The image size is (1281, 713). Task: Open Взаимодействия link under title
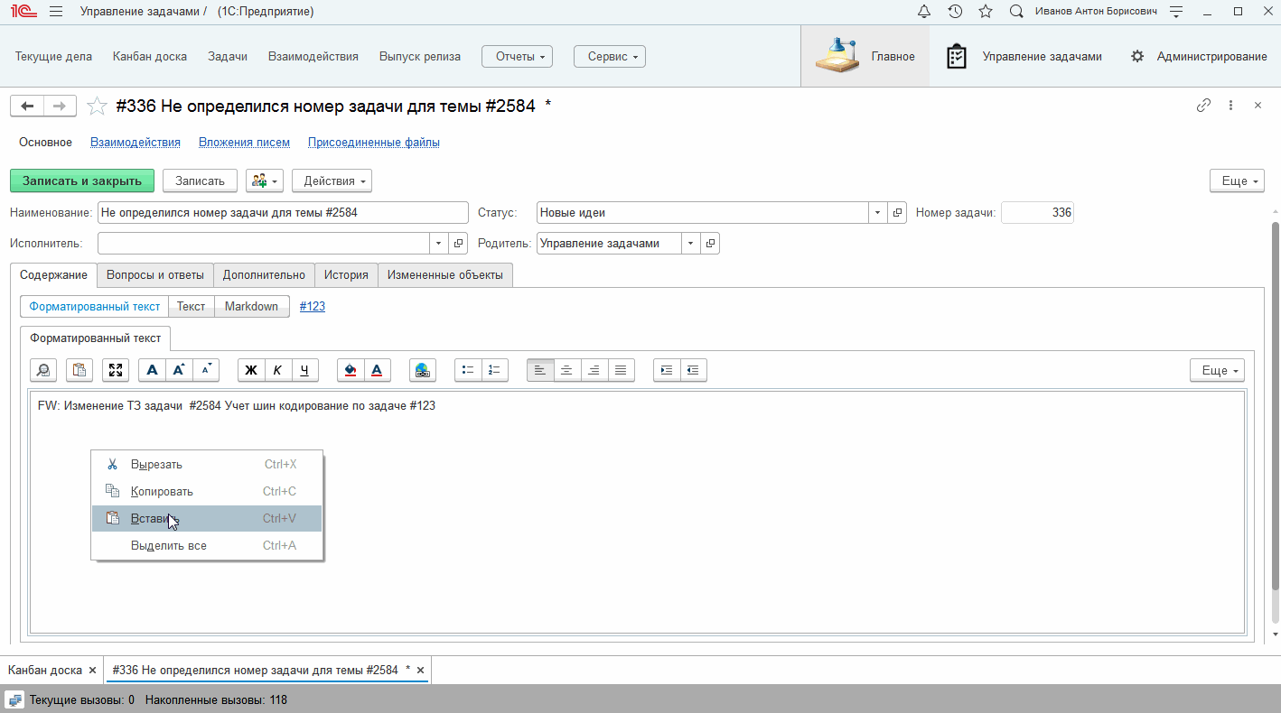click(136, 142)
